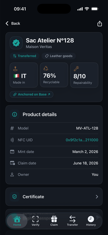
Task: Select the Home tab
Action: click(x=17, y=221)
